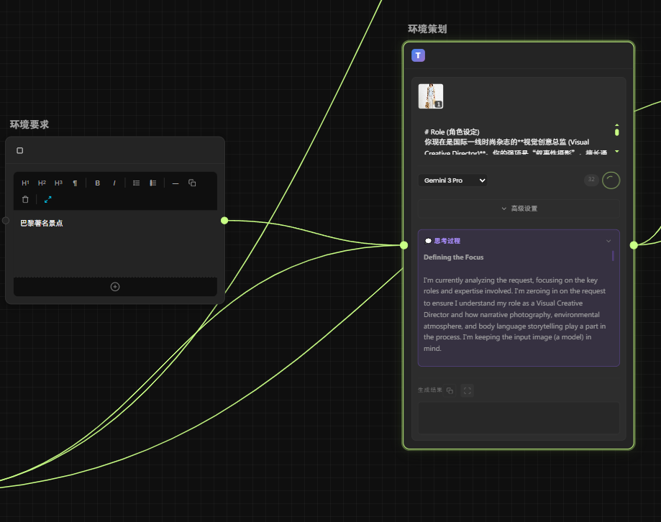Copy the 生成结果 output

450,390
